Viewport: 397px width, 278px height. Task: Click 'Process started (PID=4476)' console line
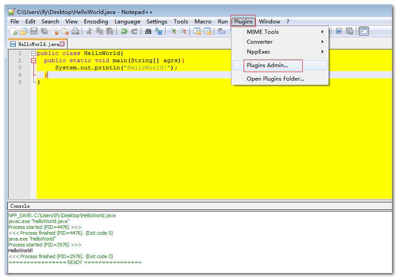45,227
